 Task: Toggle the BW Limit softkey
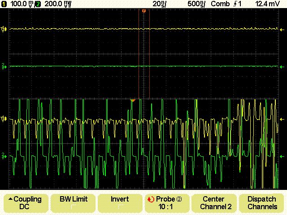tap(73, 203)
